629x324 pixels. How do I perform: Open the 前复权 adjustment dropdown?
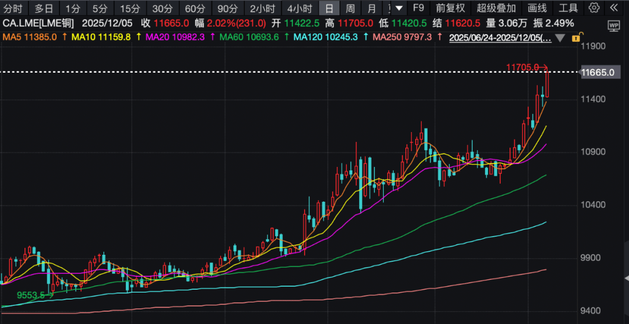click(x=451, y=8)
